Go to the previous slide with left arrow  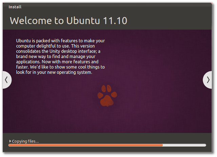7,80
